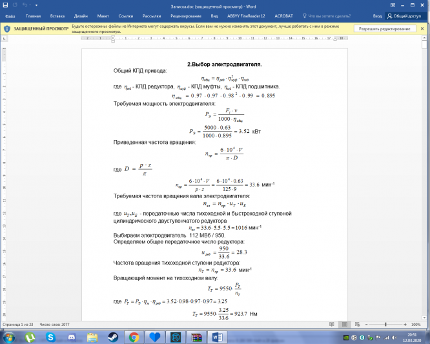Open the Ribbon Display Options button

[x=393, y=5]
